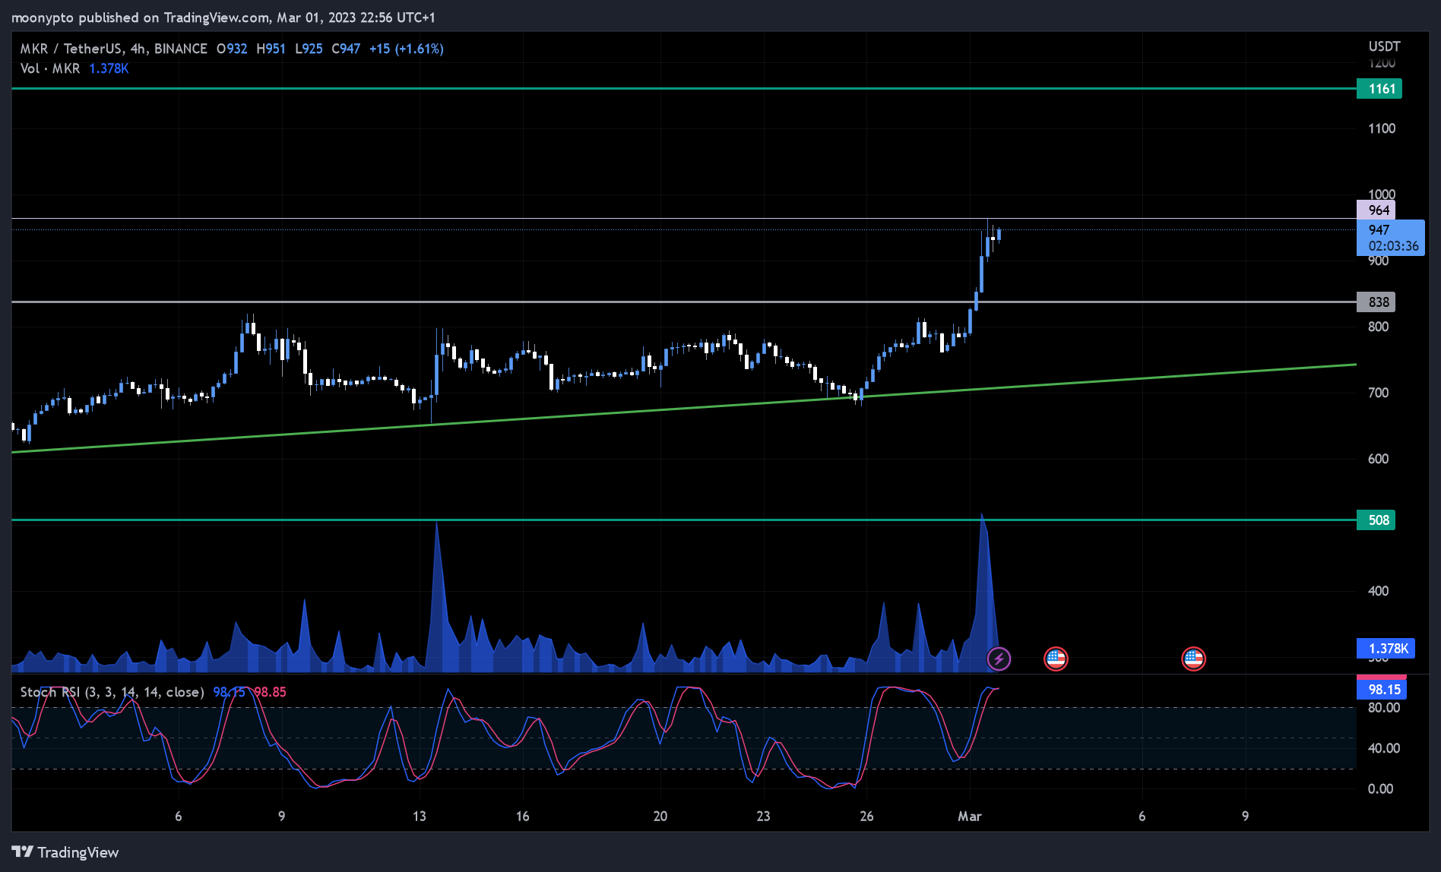Click the 98.15 Stoch RSI value label on axis
The width and height of the screenshot is (1441, 872).
pos(1382,690)
